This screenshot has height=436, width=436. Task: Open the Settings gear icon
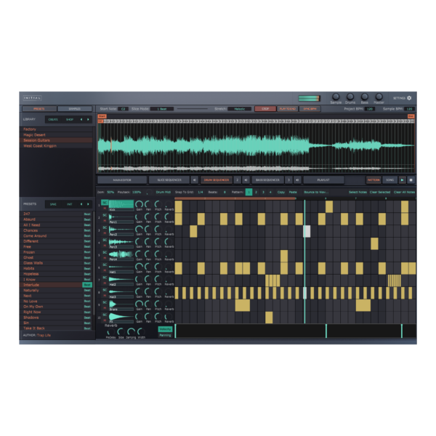[x=409, y=98]
